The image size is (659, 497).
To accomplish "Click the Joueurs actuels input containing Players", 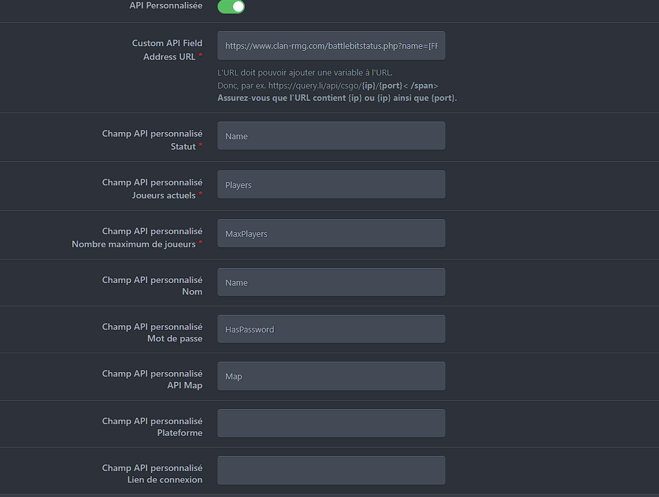I will pos(331,185).
